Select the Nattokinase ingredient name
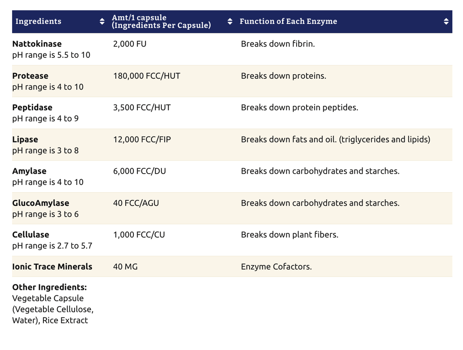 pyautogui.click(x=37, y=44)
